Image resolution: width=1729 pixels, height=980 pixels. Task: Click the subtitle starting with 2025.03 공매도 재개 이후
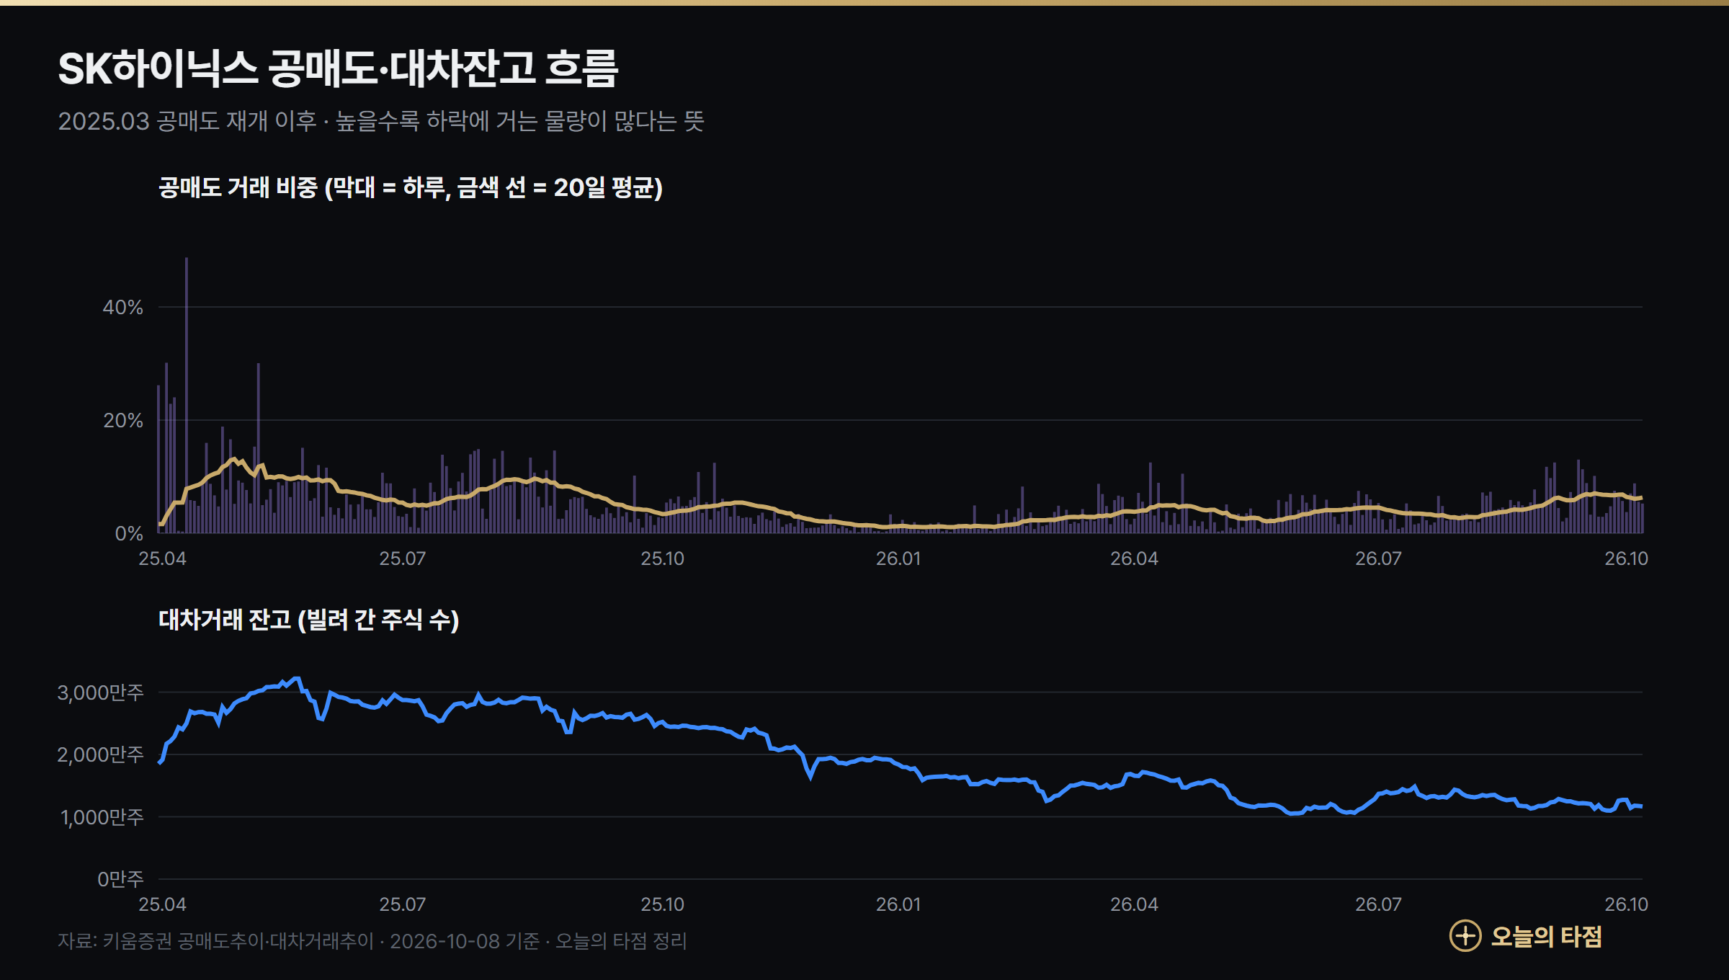click(381, 121)
